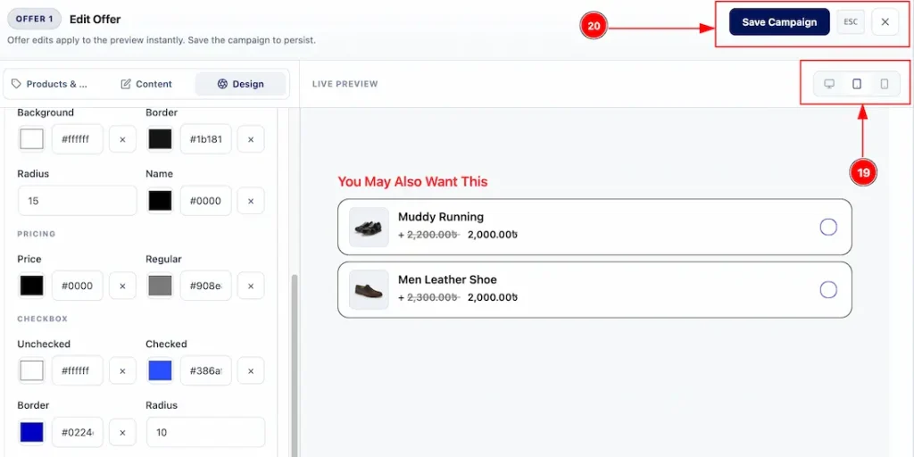
Task: Switch to the Content tab
Action: pos(146,84)
